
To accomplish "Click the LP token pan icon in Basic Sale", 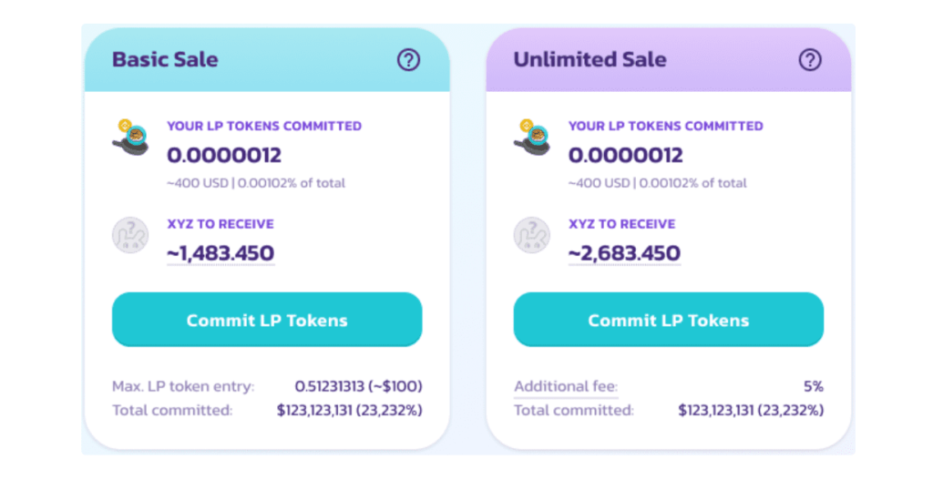I will point(130,138).
